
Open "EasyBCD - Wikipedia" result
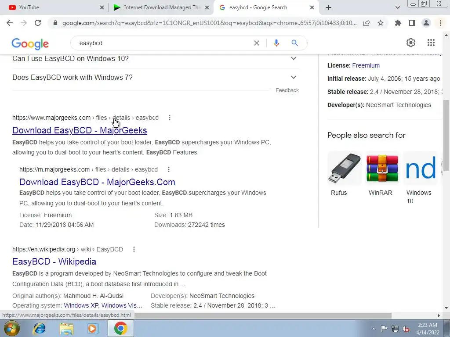(54, 262)
